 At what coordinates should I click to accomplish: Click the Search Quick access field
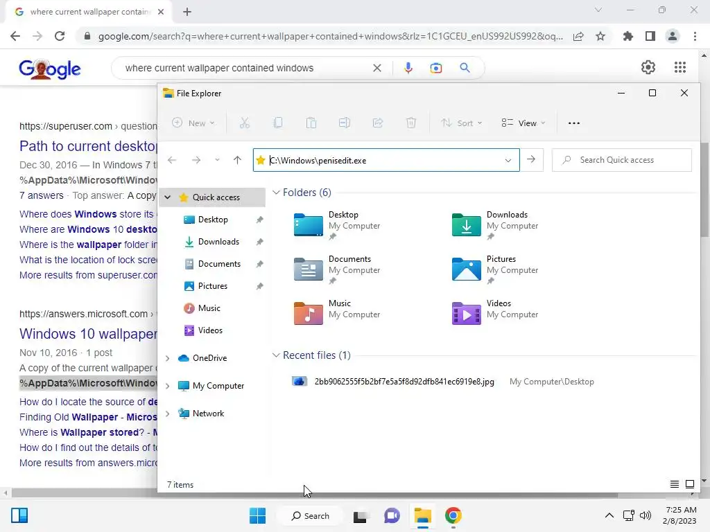pyautogui.click(x=622, y=160)
